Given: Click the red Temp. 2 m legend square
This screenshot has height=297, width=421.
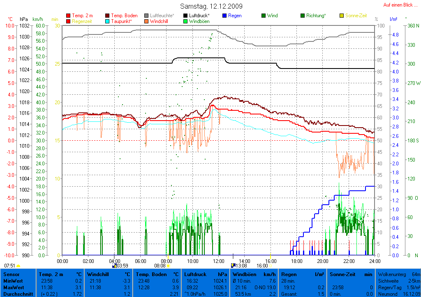Looking at the screenshot, I should 68,16.
